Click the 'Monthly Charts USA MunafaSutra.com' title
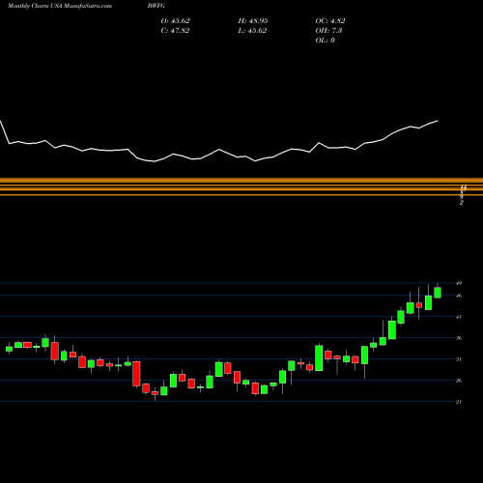 pyautogui.click(x=60, y=6)
